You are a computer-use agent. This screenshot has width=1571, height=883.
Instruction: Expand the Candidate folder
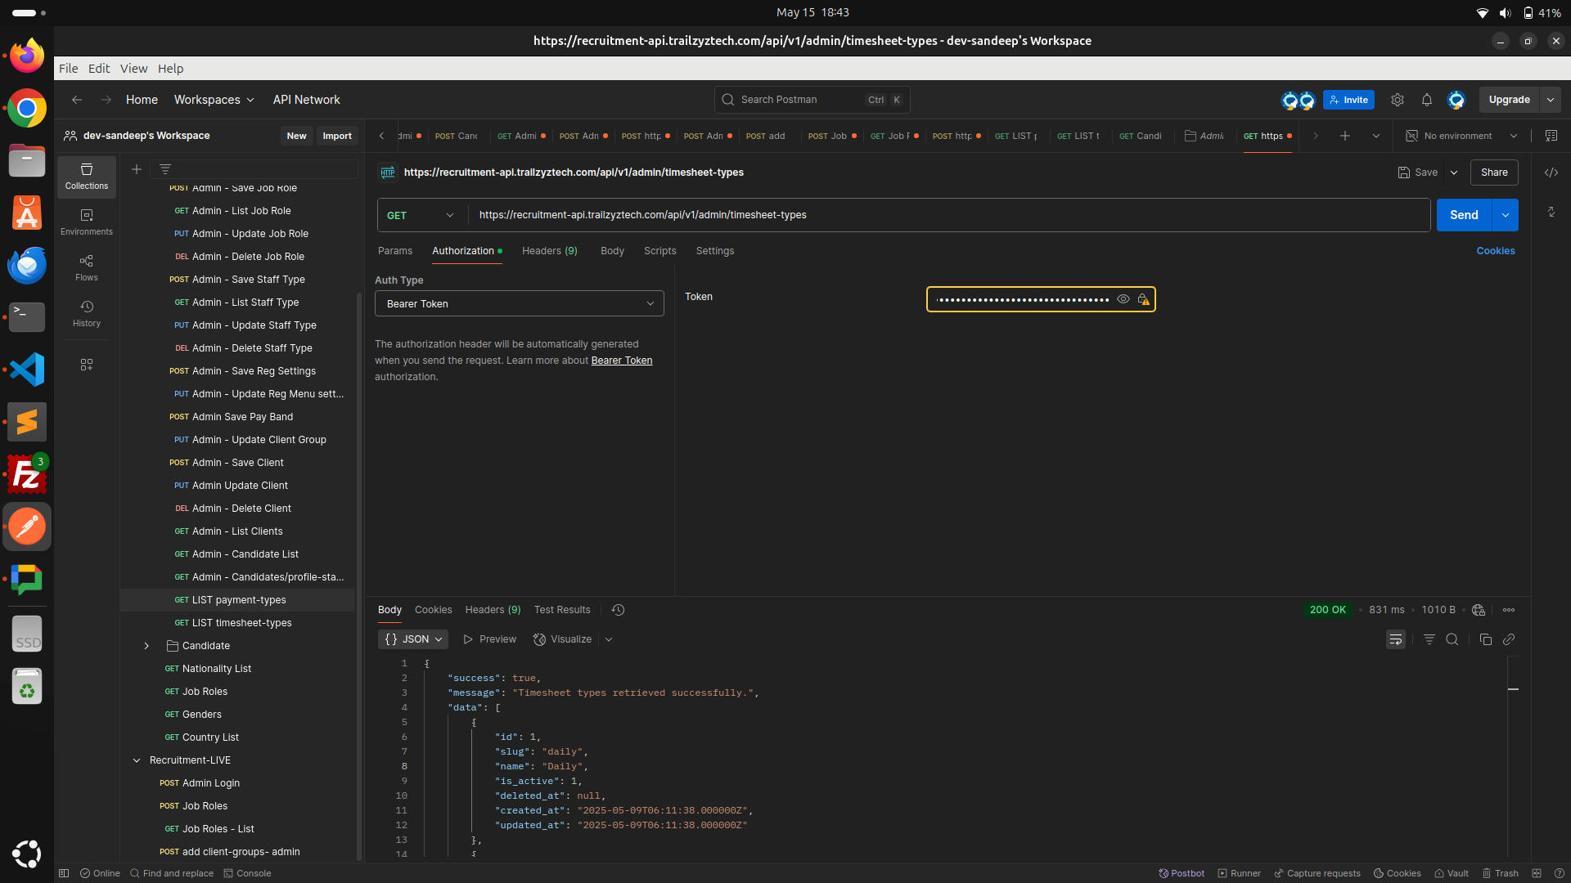click(x=146, y=646)
